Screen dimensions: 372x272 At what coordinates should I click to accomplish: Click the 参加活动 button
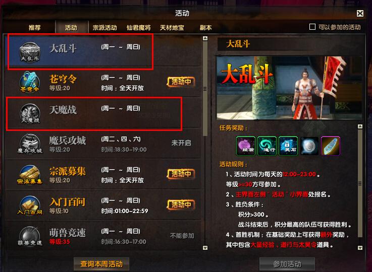point(287,264)
